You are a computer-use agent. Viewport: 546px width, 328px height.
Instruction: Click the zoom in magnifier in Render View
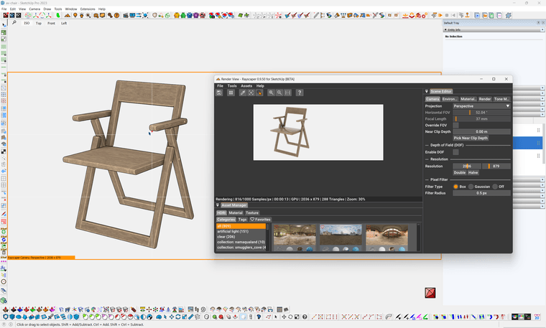coord(271,93)
